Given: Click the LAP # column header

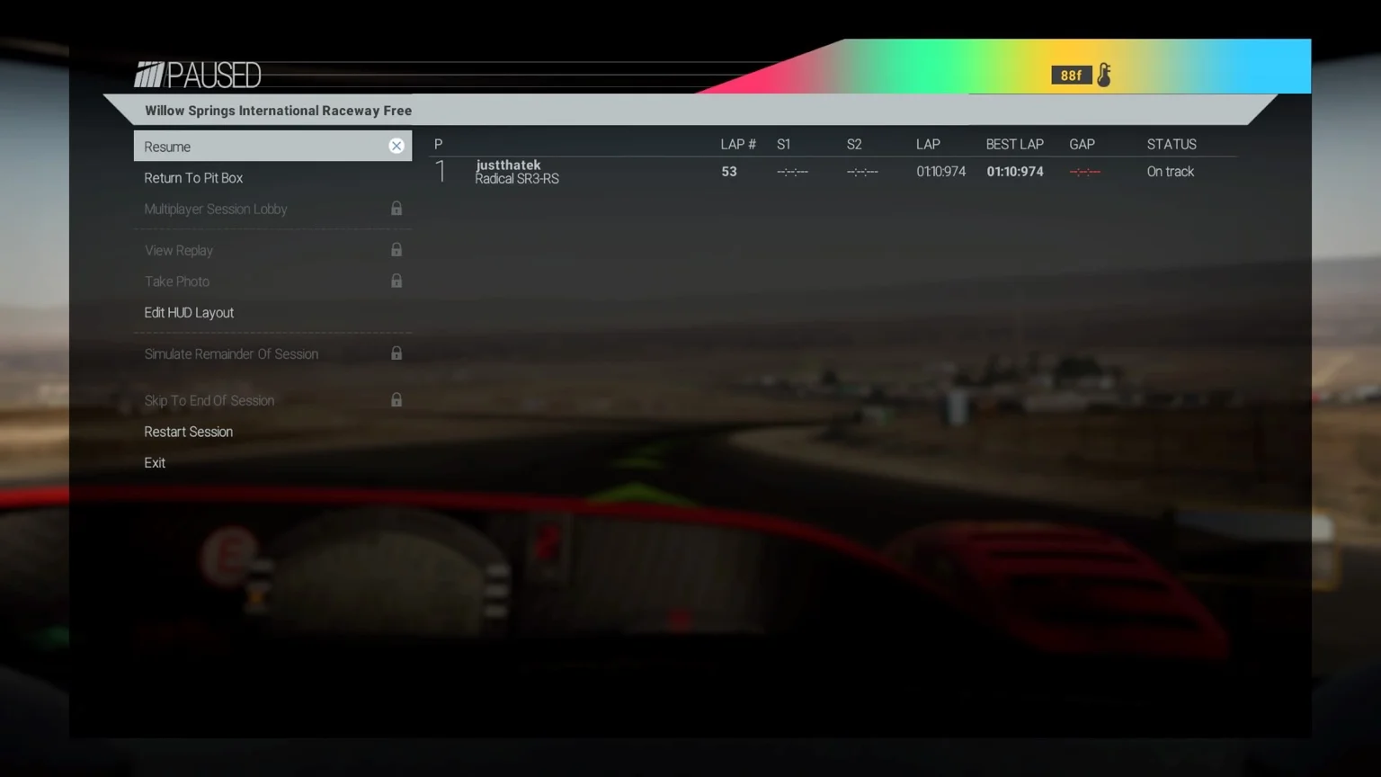Looking at the screenshot, I should pos(738,144).
